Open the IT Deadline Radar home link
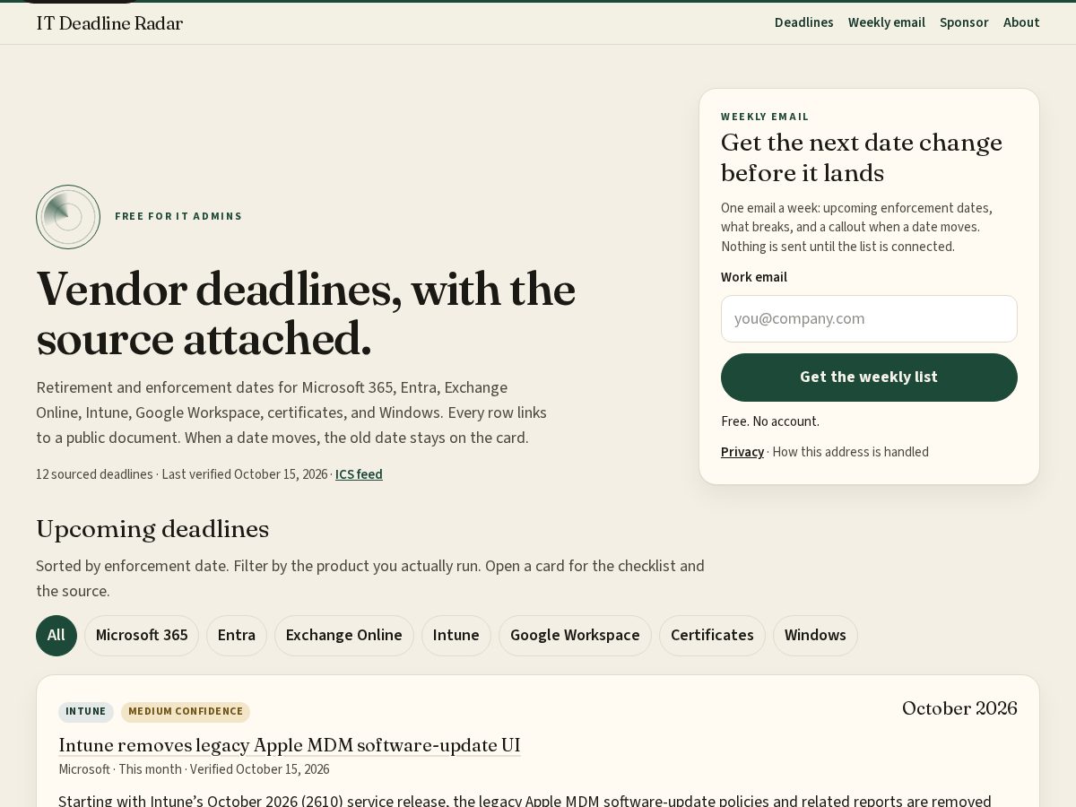1076x807 pixels. pyautogui.click(x=109, y=23)
